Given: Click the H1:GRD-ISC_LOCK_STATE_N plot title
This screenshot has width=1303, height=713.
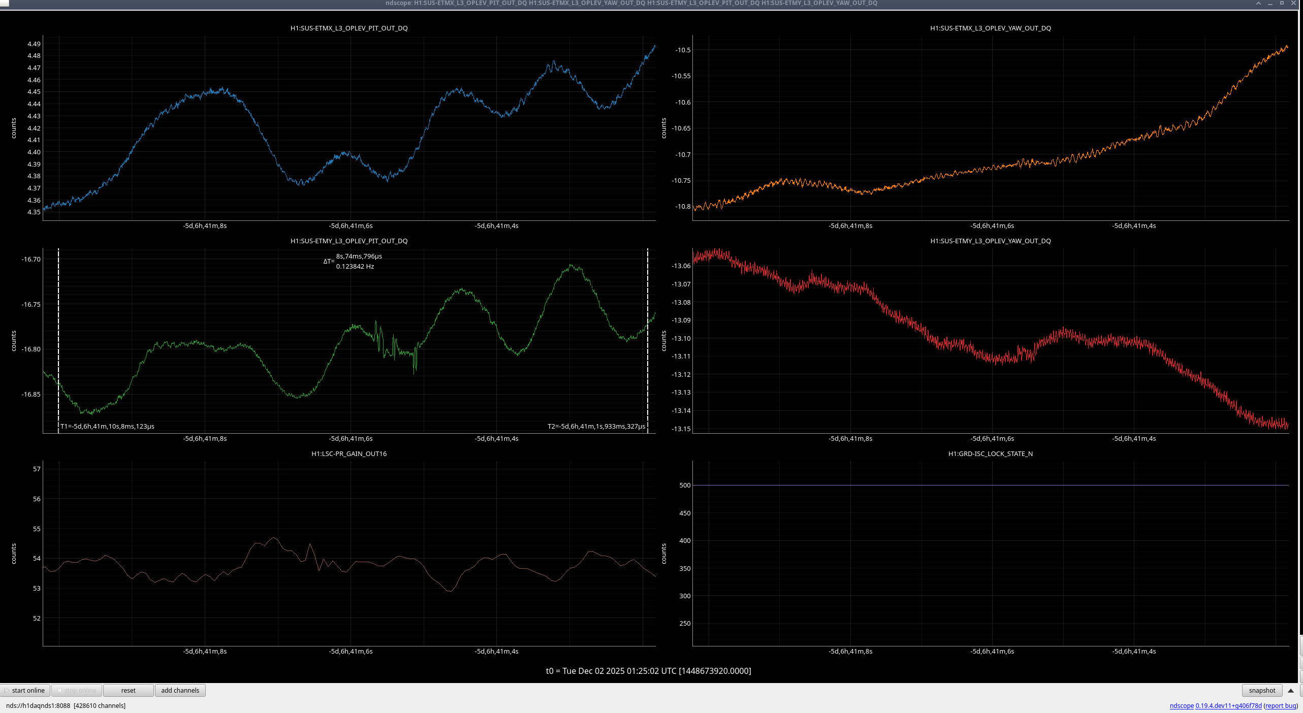Looking at the screenshot, I should coord(990,454).
